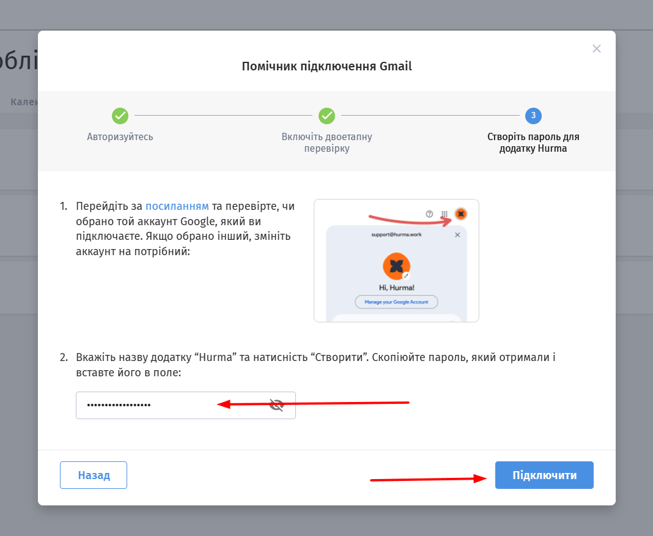Select the completed two-step verification checkmark
Image resolution: width=653 pixels, height=536 pixels.
coord(327,116)
